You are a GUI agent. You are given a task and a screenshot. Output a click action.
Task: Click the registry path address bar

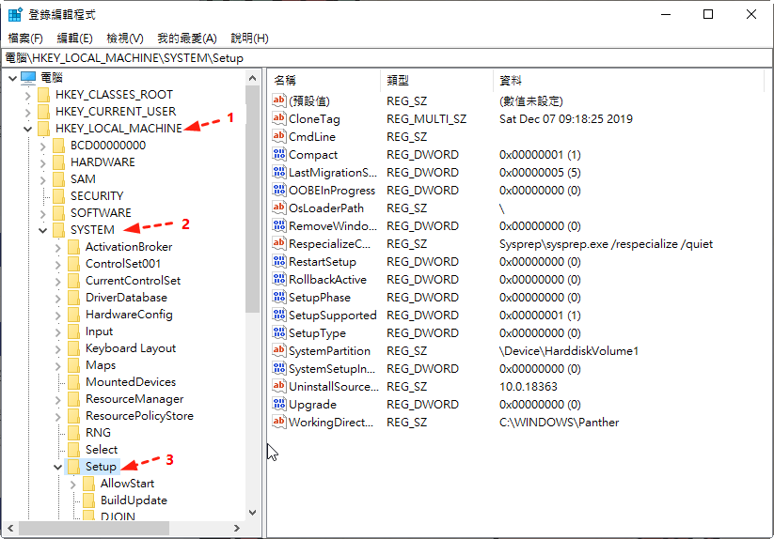click(x=387, y=57)
